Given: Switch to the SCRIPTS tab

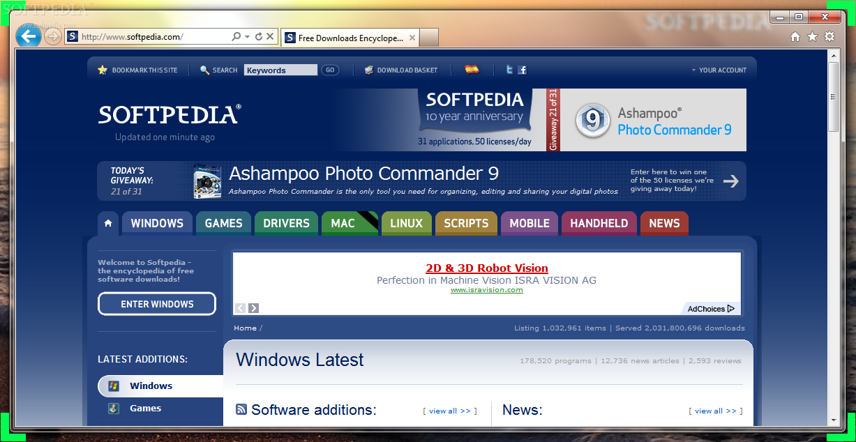Looking at the screenshot, I should point(466,223).
